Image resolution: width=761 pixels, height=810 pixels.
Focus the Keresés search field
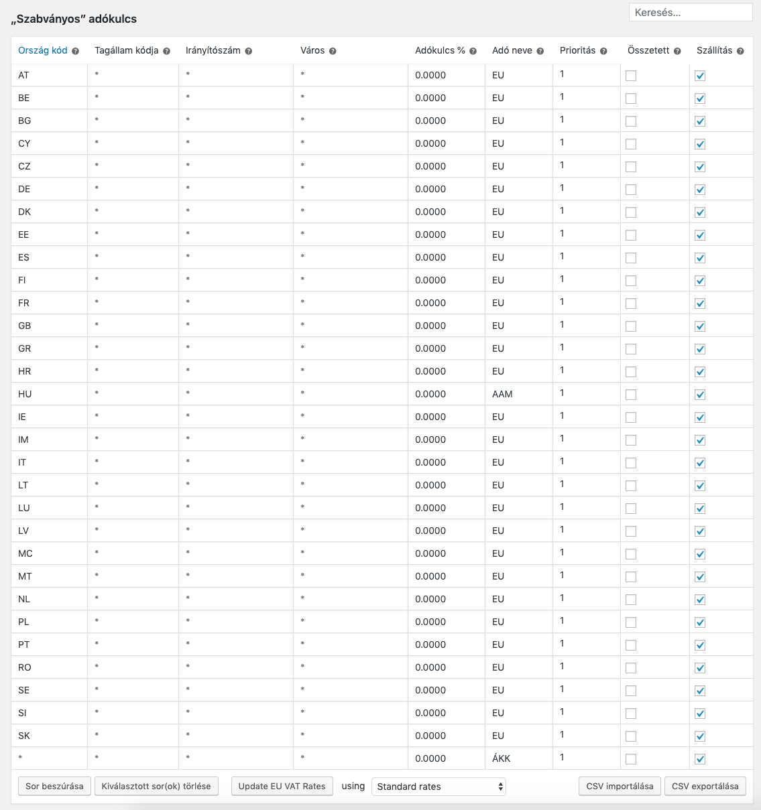pos(690,12)
